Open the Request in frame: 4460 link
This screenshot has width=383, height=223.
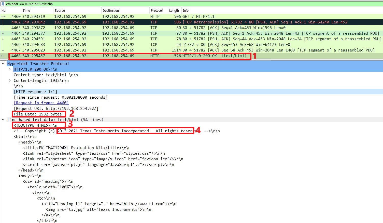[x=41, y=103]
